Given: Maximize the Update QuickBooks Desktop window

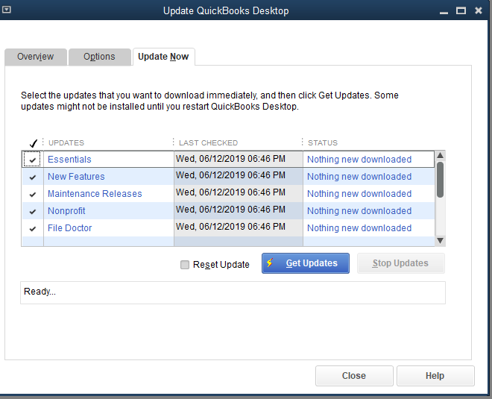Looking at the screenshot, I should coord(461,10).
